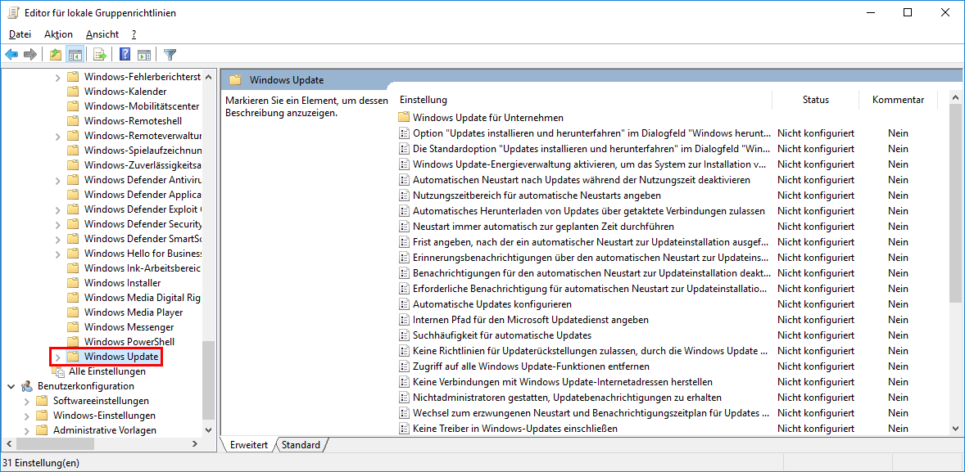Open the Aktion menu

(58, 34)
